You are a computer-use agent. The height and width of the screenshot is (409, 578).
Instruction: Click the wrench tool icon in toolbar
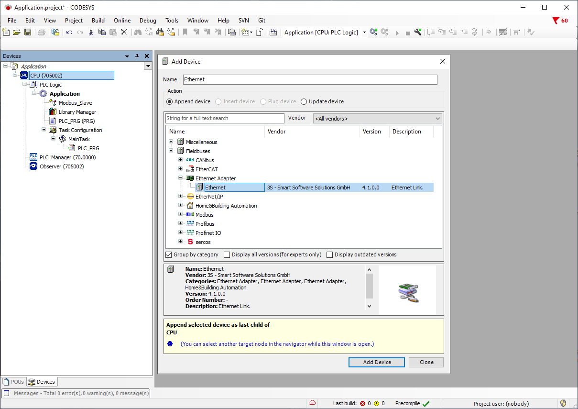coord(418,32)
